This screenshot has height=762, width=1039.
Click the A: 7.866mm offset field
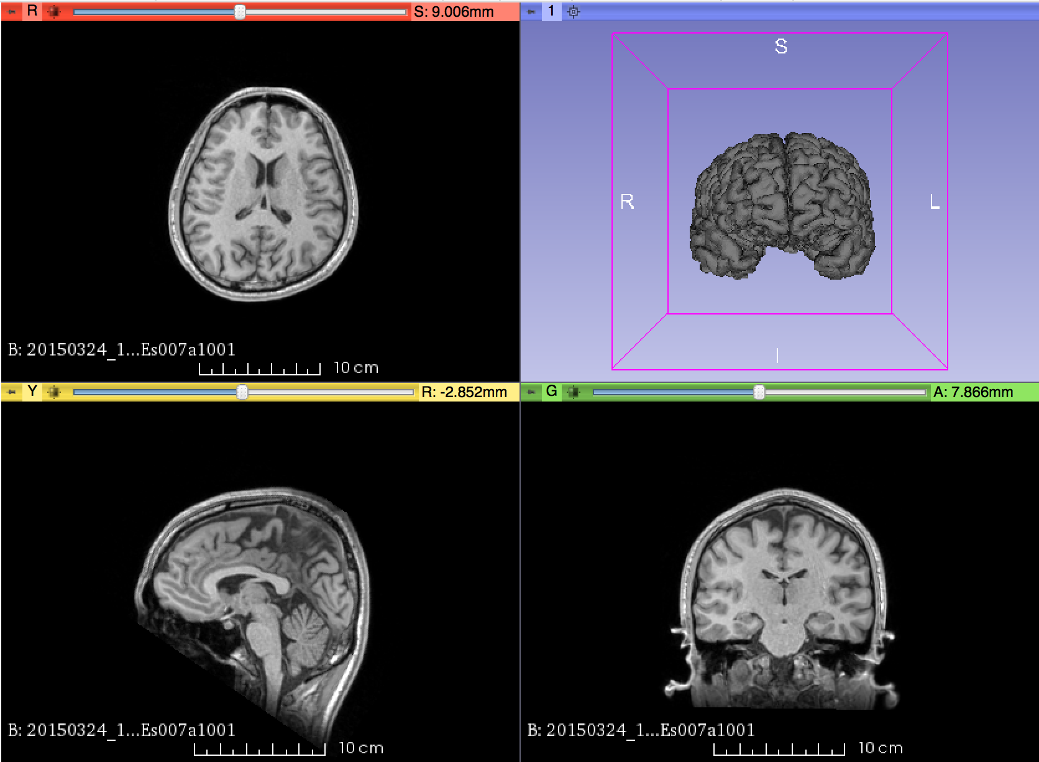pyautogui.click(x=984, y=392)
